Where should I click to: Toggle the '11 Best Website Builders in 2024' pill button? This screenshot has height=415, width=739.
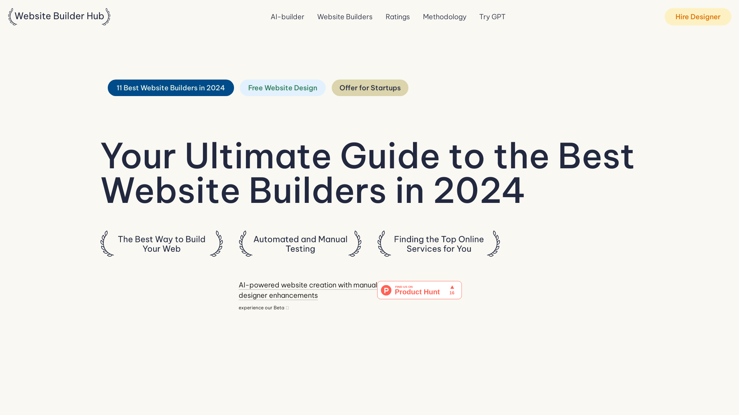(171, 88)
